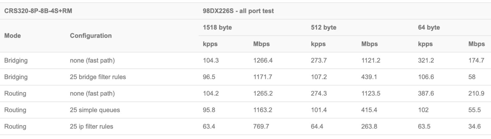
Task: Click the none (fast path) Bridging configuration cell
Action: coord(92,61)
